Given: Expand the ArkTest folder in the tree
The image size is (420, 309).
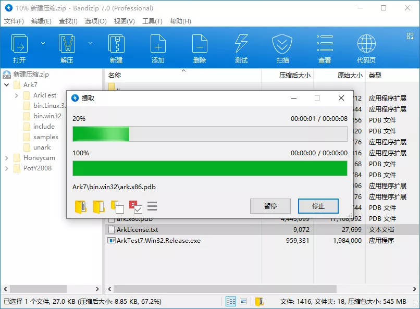Looking at the screenshot, I should click(16, 95).
